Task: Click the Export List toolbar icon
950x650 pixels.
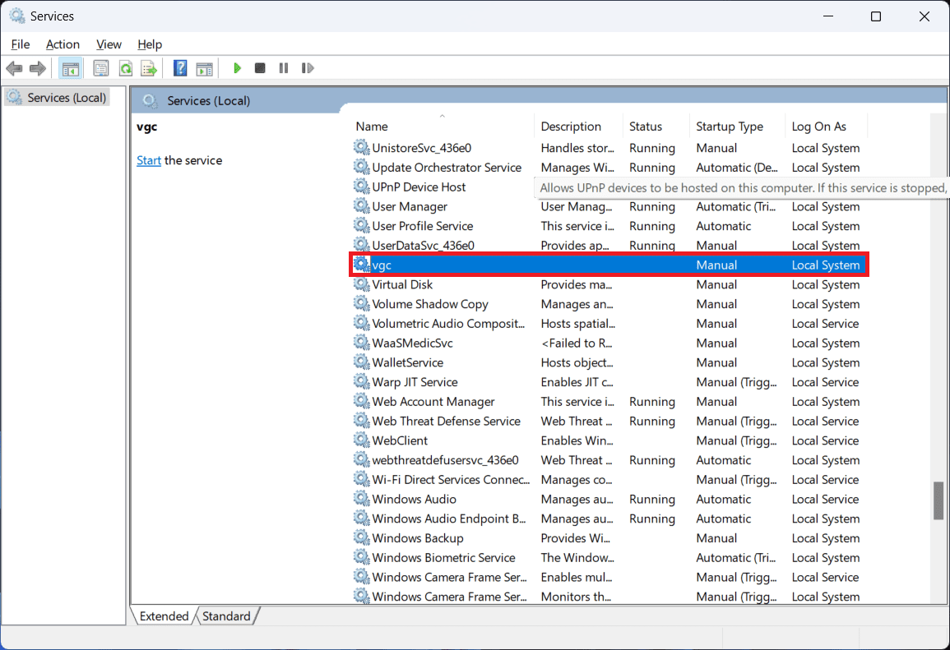Action: click(149, 68)
